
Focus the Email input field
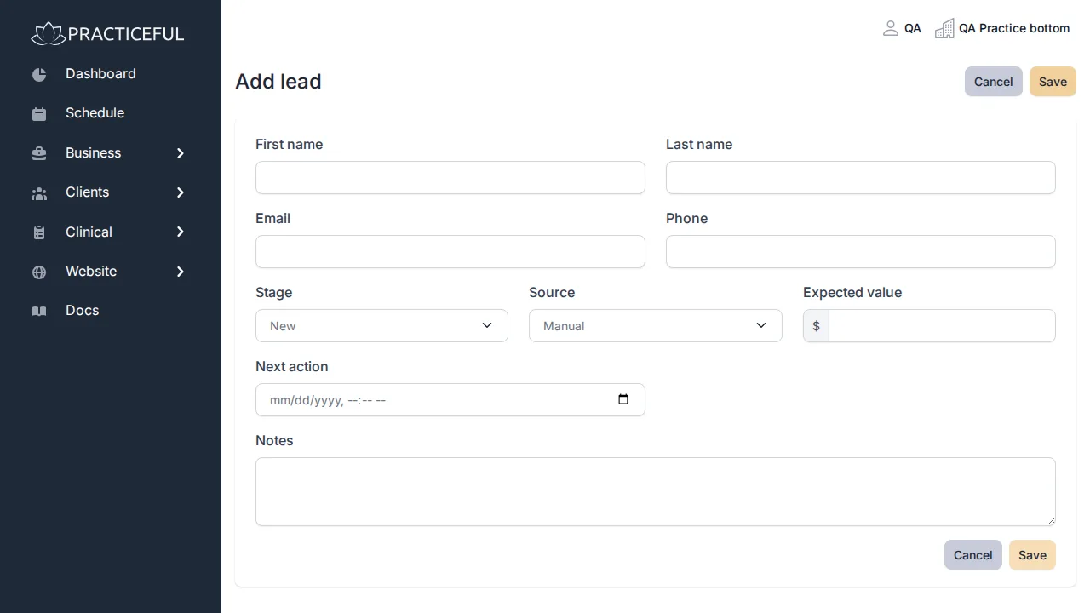(x=450, y=252)
